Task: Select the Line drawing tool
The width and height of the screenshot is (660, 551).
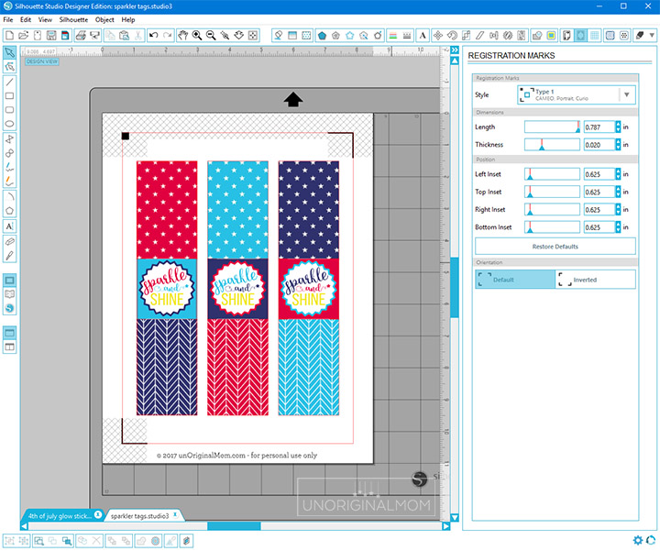Action: (x=10, y=83)
